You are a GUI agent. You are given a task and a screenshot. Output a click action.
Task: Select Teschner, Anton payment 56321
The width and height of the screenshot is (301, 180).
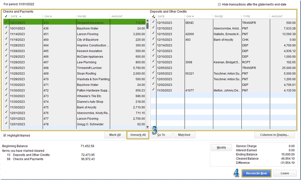point(223,74)
